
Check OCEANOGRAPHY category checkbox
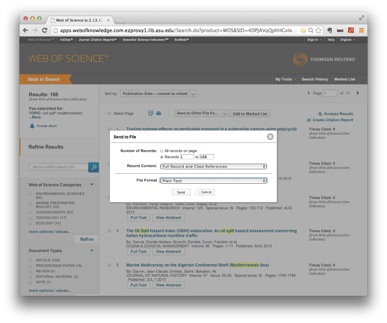coord(30,212)
